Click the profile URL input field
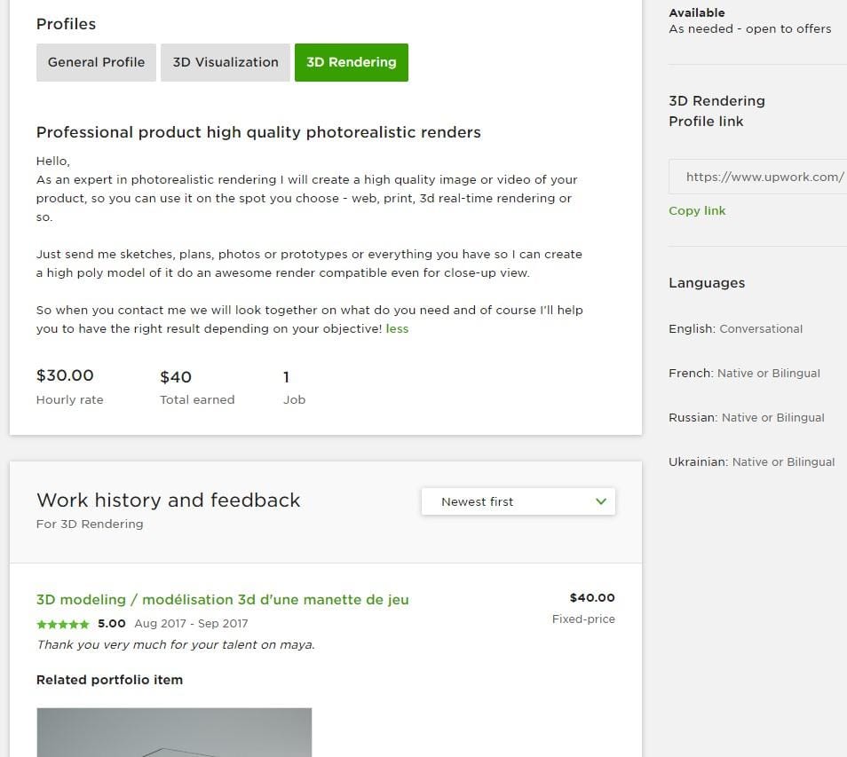This screenshot has width=847, height=757. tap(759, 177)
